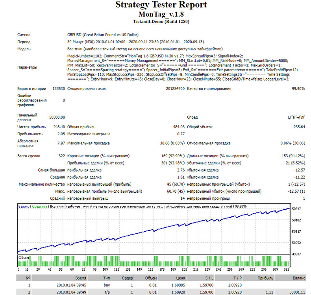311x295 pixels.
Task: Select the 'GBPUSD (Great Britan Pound vs US Dollar)' value
Action: pos(103,35)
